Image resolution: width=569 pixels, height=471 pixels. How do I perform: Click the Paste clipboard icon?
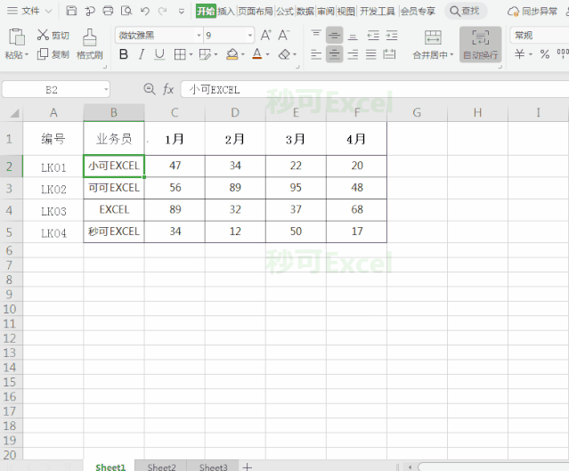(x=16, y=37)
